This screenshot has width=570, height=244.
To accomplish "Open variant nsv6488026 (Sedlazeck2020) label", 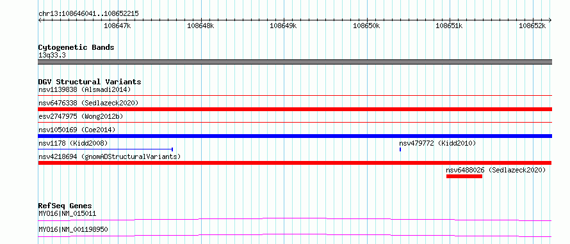I will [496, 170].
